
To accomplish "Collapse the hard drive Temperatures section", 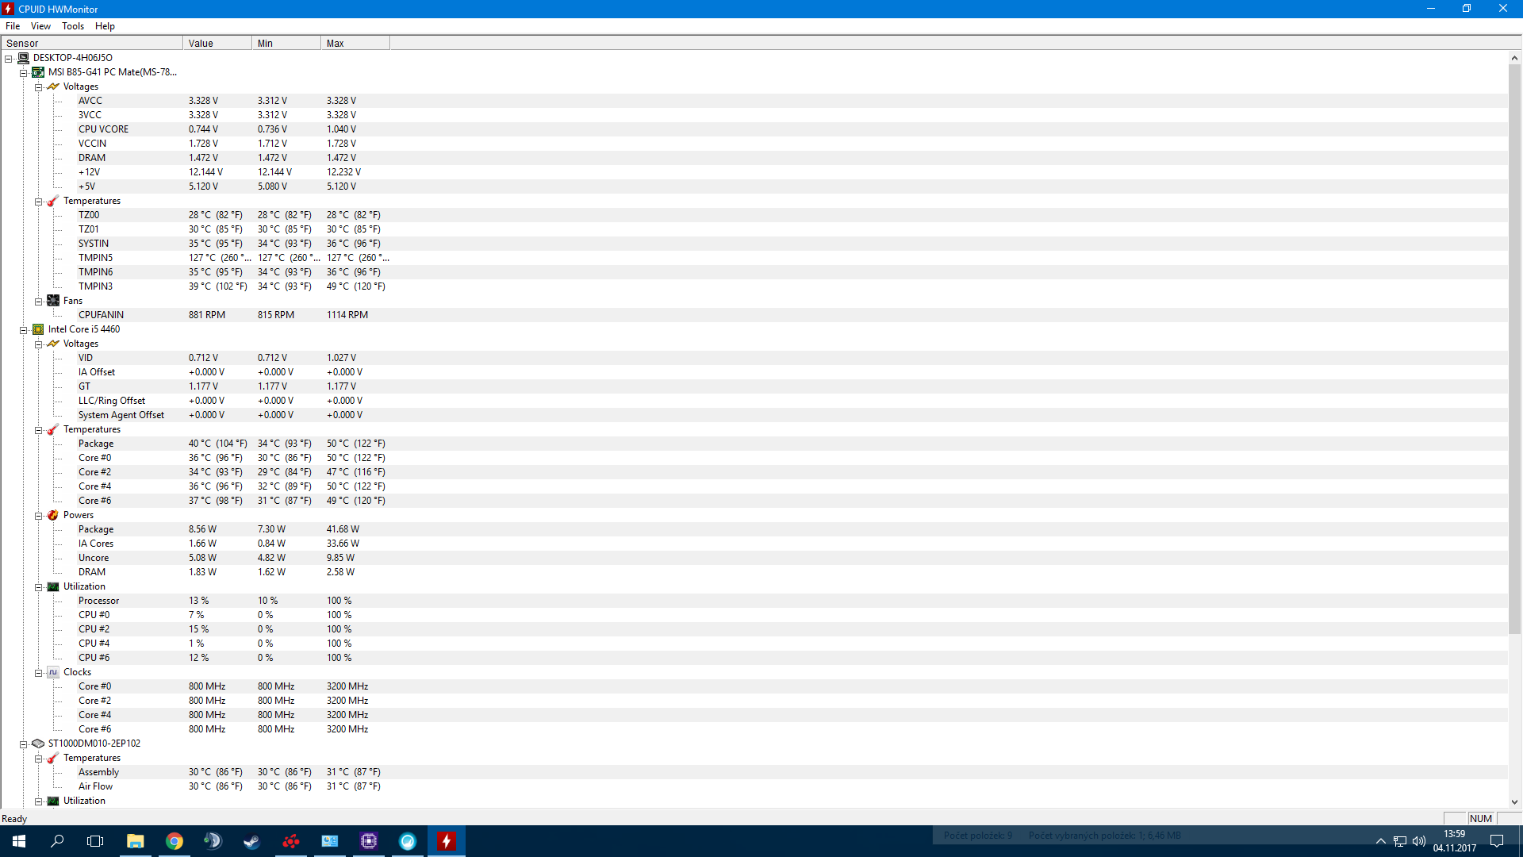I will (x=38, y=759).
